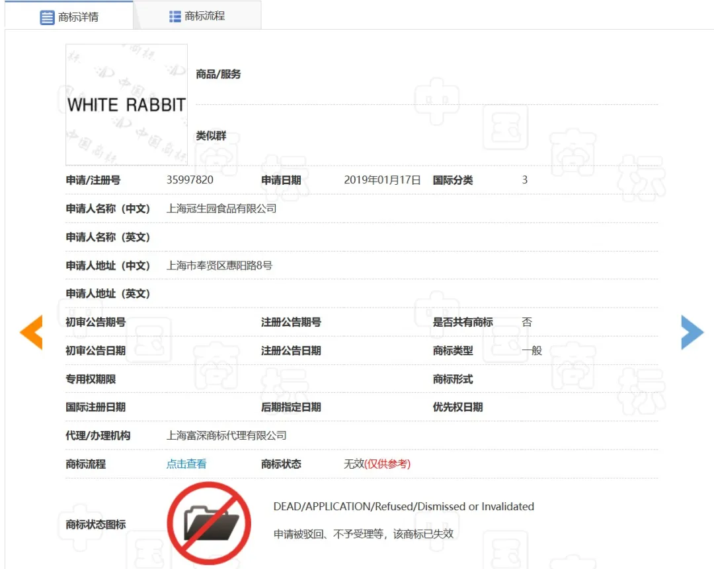Image resolution: width=714 pixels, height=569 pixels.
Task: Open the 点击查看 trademark process link
Action: pyautogui.click(x=186, y=464)
